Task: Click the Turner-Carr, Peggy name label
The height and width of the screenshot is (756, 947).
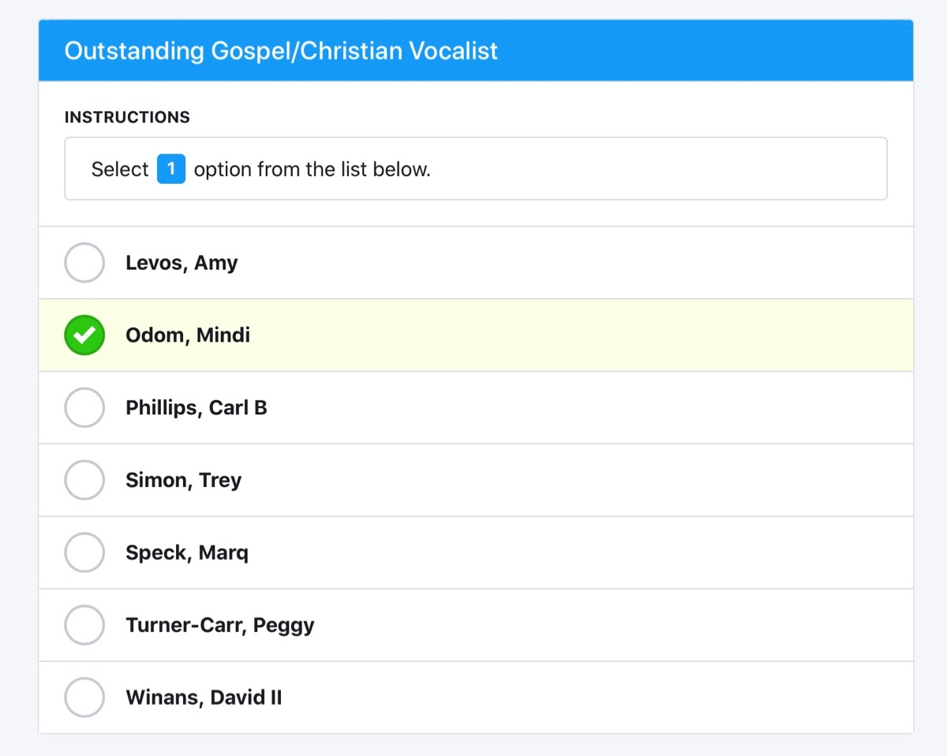Action: point(220,625)
